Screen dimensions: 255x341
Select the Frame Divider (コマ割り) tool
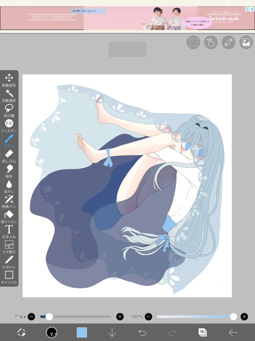(x=9, y=247)
